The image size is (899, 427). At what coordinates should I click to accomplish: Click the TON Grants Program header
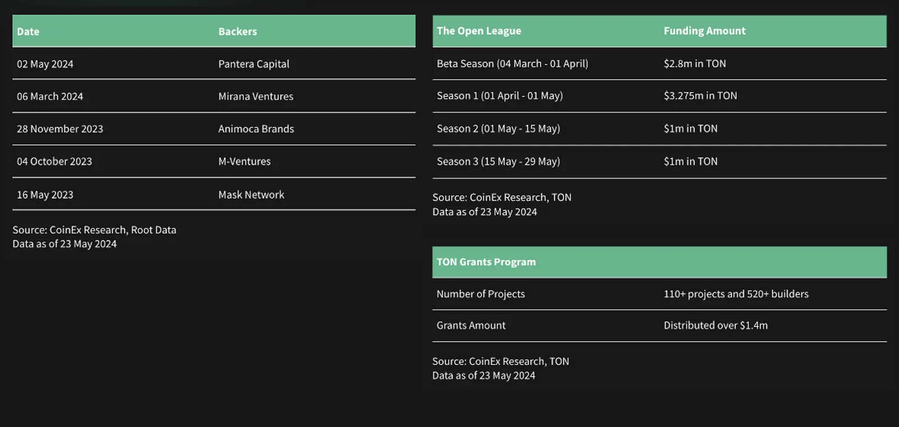tap(486, 262)
